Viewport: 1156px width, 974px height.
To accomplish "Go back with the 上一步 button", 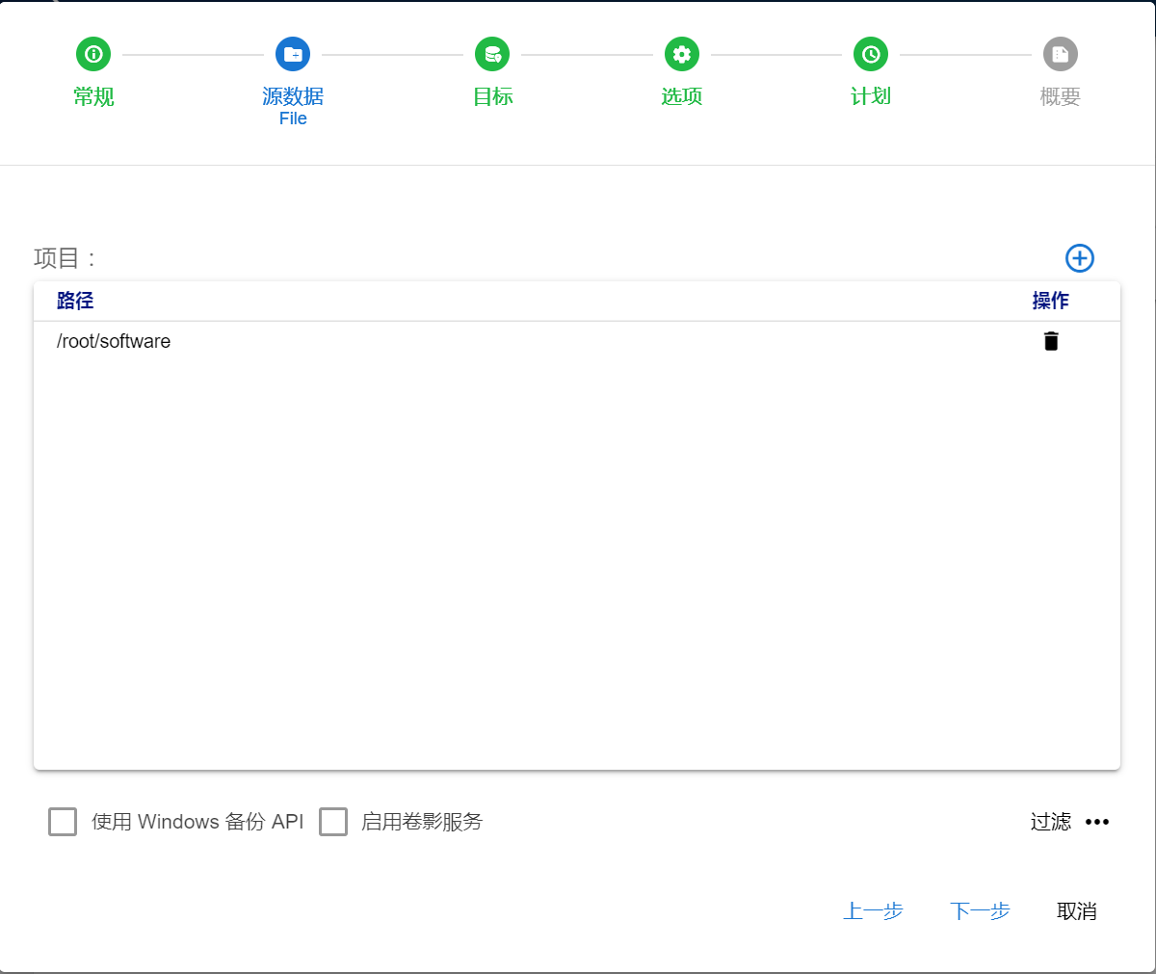I will pyautogui.click(x=873, y=911).
